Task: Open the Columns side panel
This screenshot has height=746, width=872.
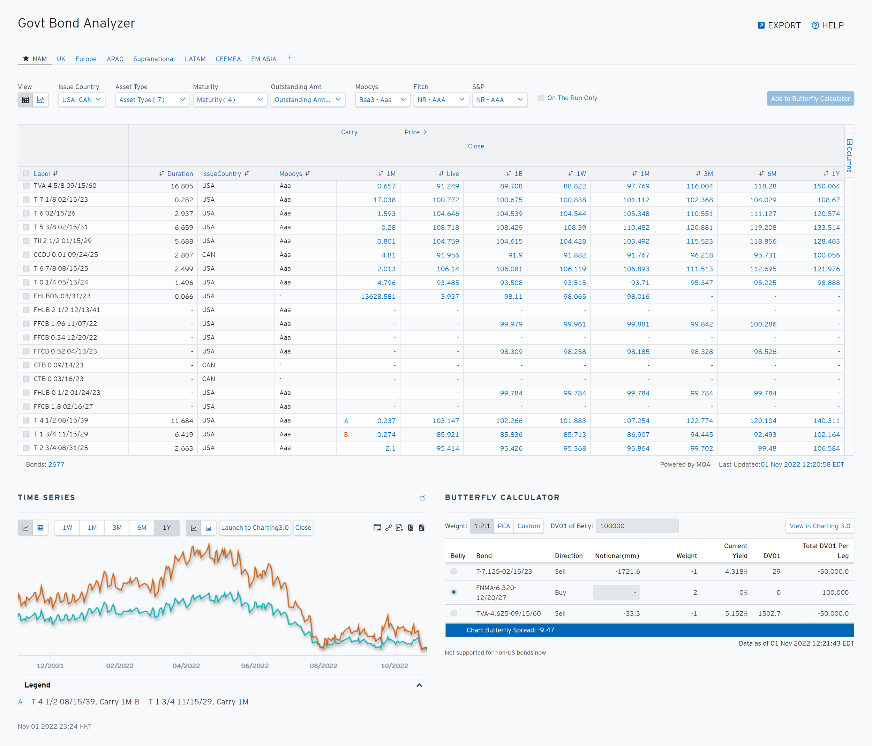Action: (849, 156)
